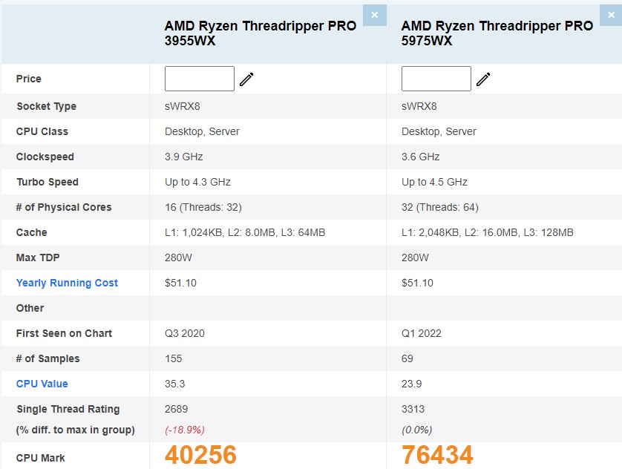Edit the 5975WX price with pencil icon
The width and height of the screenshot is (622, 469).
point(483,79)
